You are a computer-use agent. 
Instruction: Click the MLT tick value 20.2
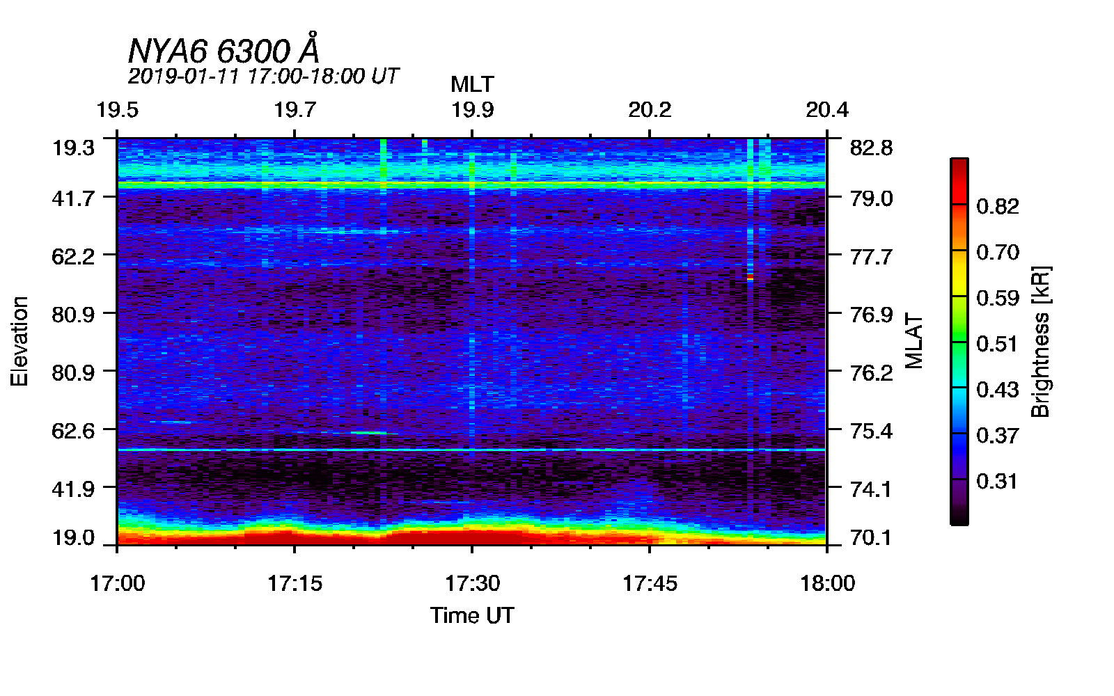point(650,110)
